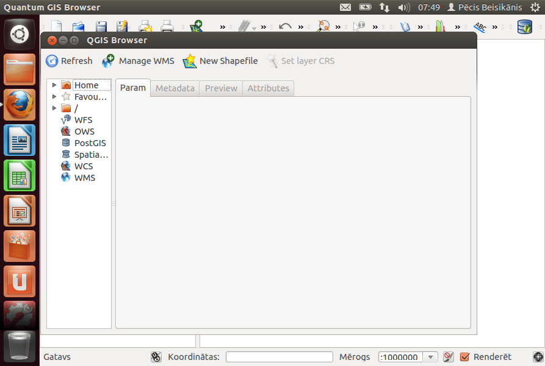Switch to the Preview tab
Screen dimensions: 545x366
coord(221,88)
